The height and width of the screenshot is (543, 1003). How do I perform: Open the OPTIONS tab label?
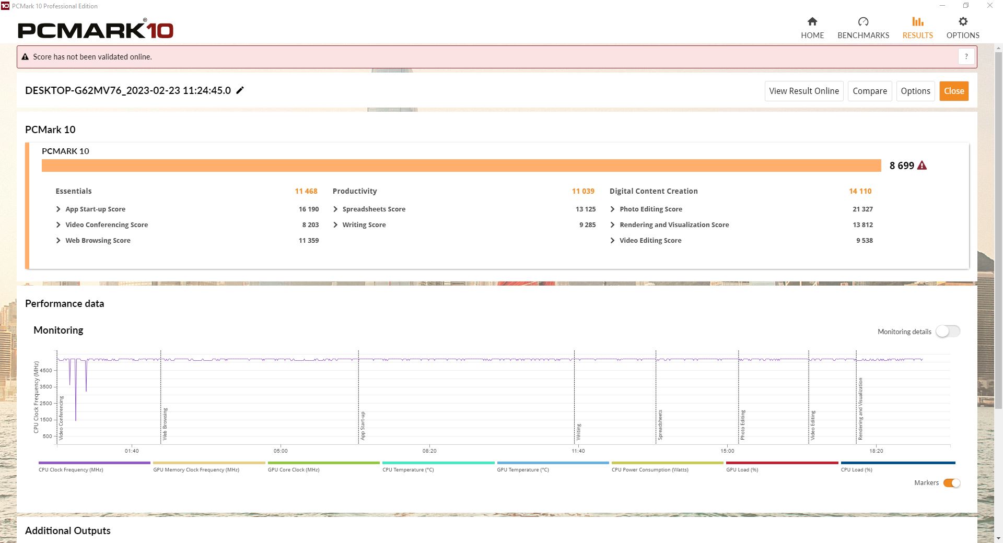pyautogui.click(x=963, y=36)
